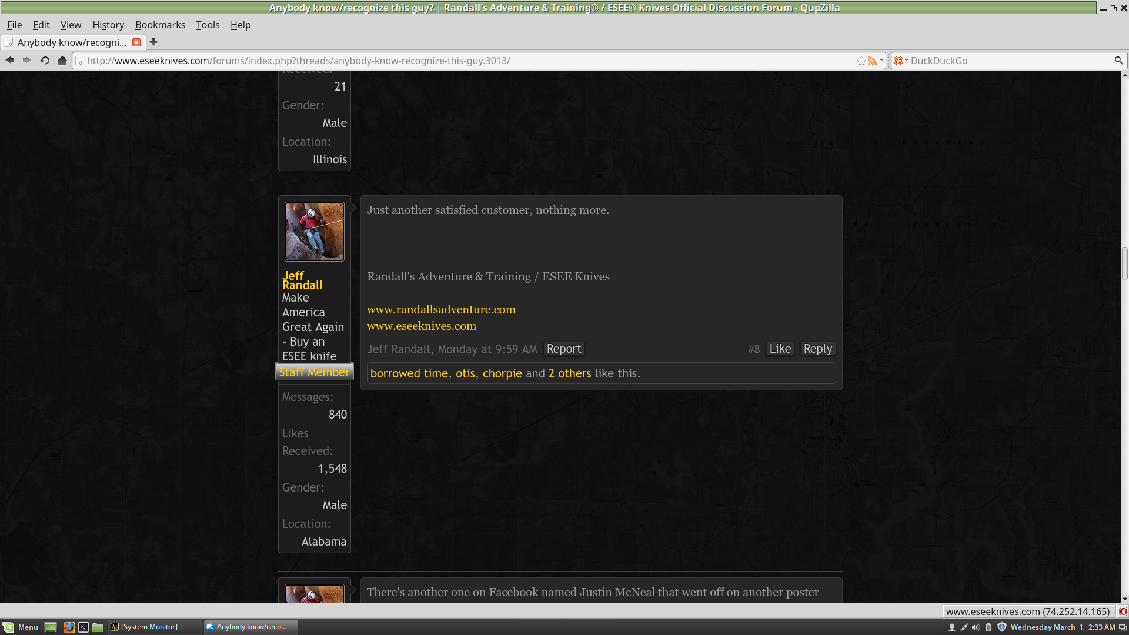Open the History menu
Viewport: 1129px width, 635px height.
[108, 25]
